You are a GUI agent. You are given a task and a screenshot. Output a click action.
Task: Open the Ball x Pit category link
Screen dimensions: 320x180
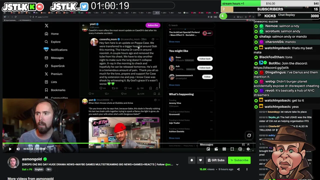pyautogui.click(x=27, y=169)
